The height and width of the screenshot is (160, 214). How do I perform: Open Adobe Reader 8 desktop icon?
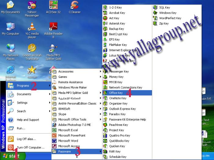click(x=53, y=30)
